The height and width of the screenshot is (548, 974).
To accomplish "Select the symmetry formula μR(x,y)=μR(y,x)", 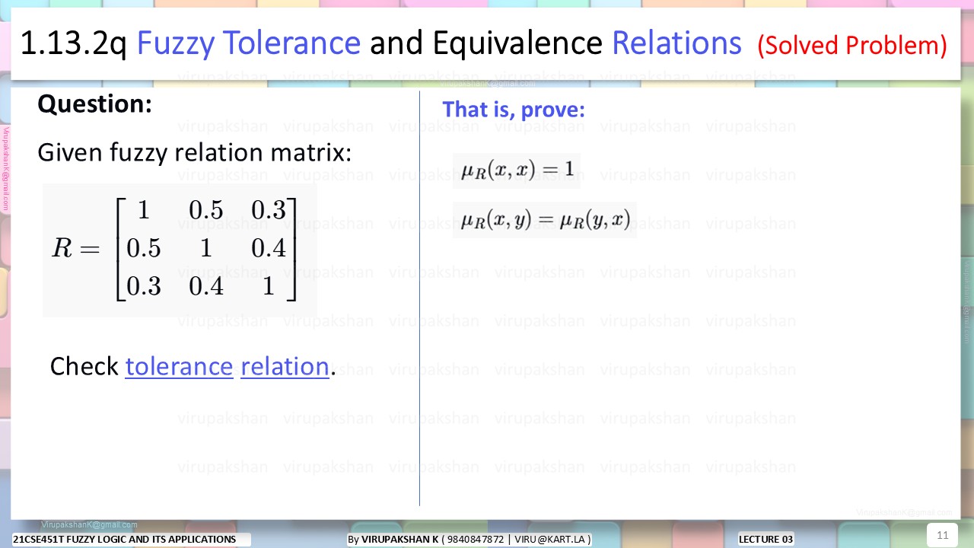I will (x=545, y=220).
